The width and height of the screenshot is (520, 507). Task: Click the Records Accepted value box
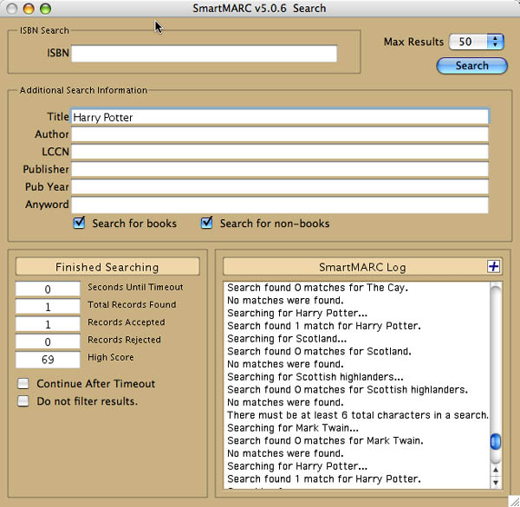coord(48,324)
